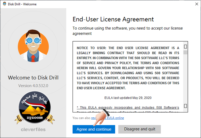Click the 'Welcome to Disk Drill' heading
The height and width of the screenshot is (138, 201).
coord(33,78)
